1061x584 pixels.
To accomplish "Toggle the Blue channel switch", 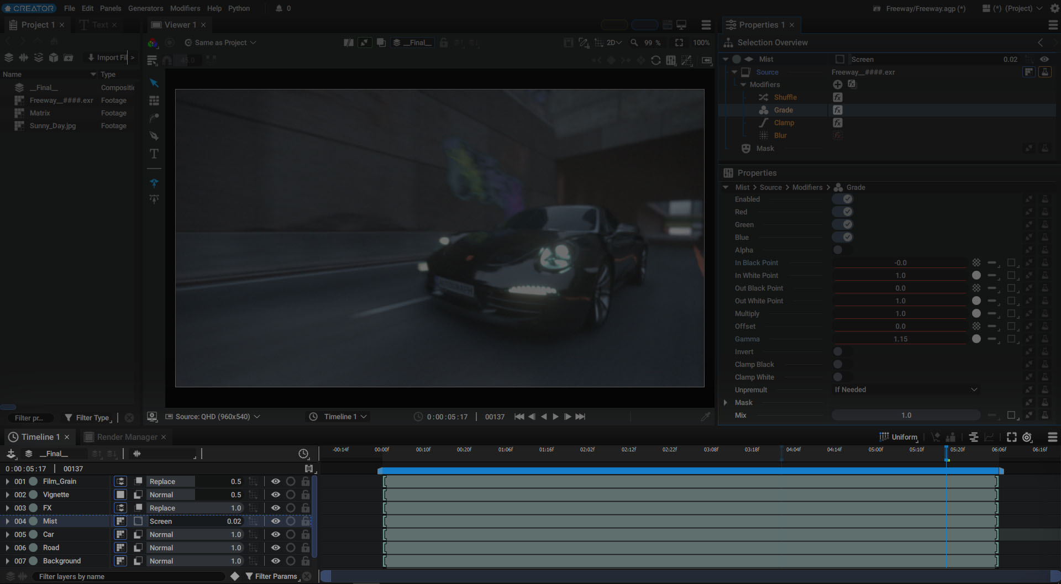I will (843, 237).
